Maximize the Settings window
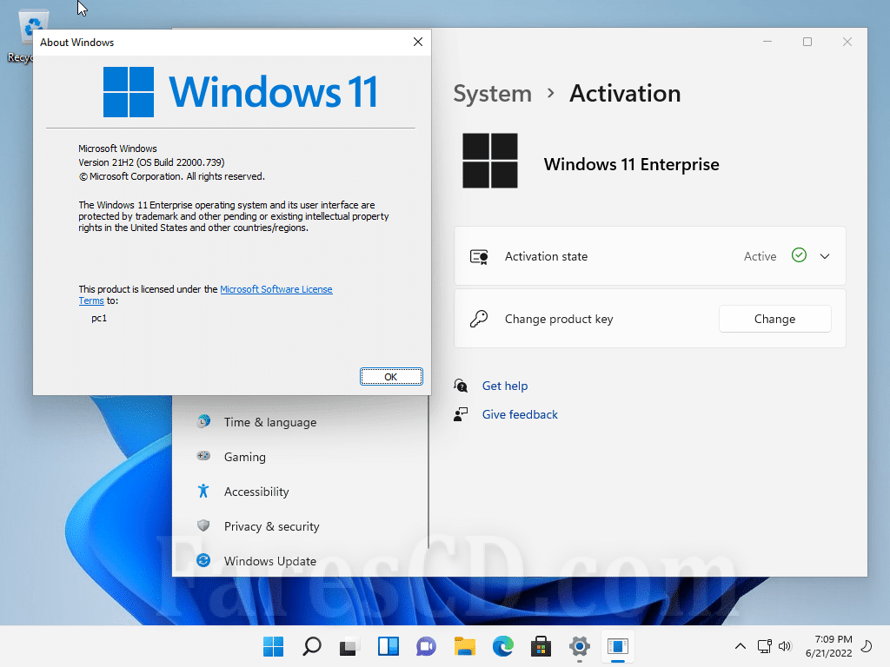Image resolution: width=890 pixels, height=667 pixels. [807, 42]
